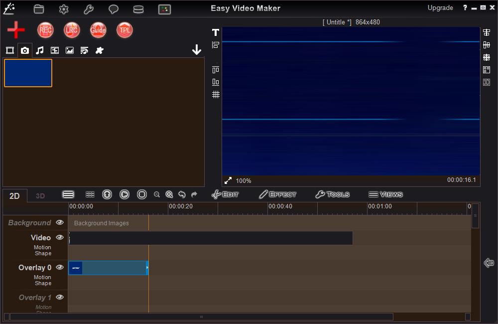Open the project folder icon
The width and height of the screenshot is (498, 324).
[39, 9]
